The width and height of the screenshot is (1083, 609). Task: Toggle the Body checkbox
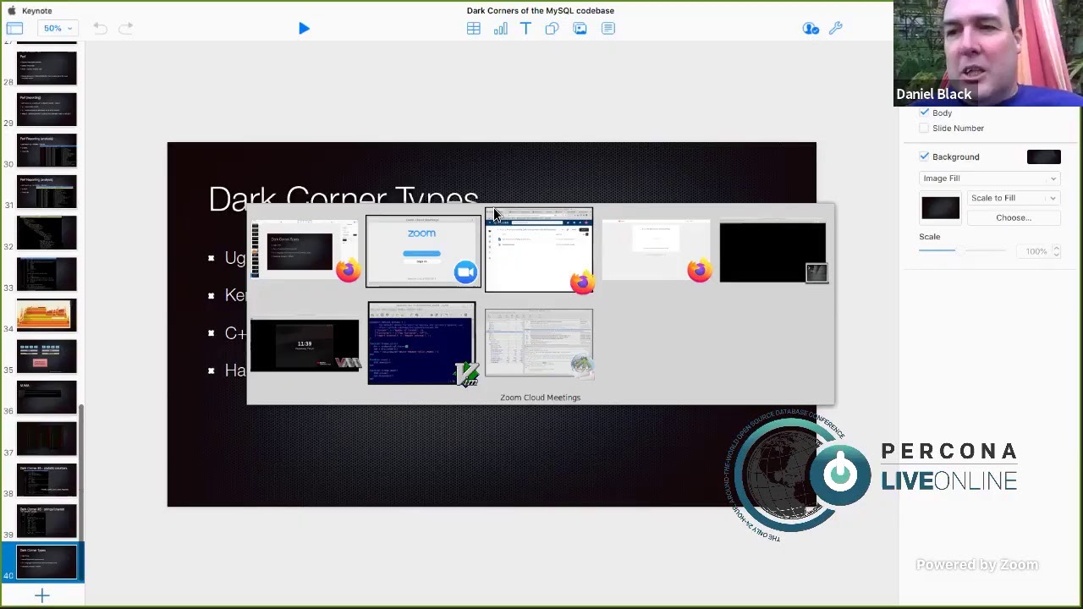(924, 112)
